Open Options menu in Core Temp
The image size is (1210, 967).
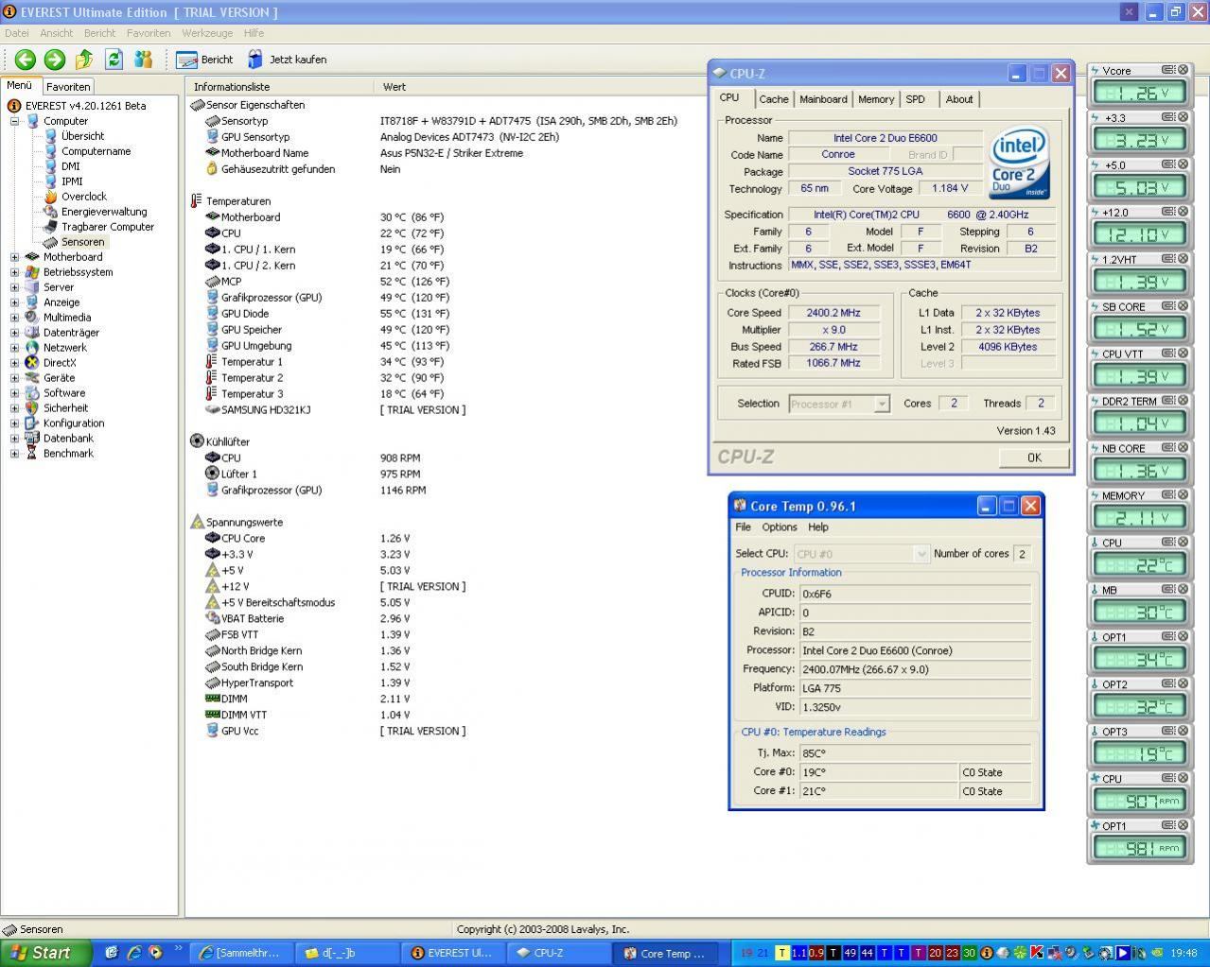coord(779,527)
